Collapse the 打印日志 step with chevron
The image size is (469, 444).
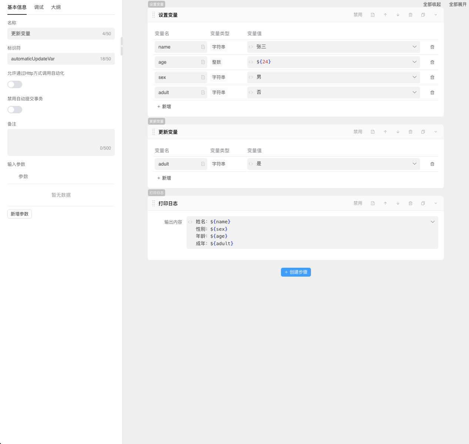click(436, 203)
